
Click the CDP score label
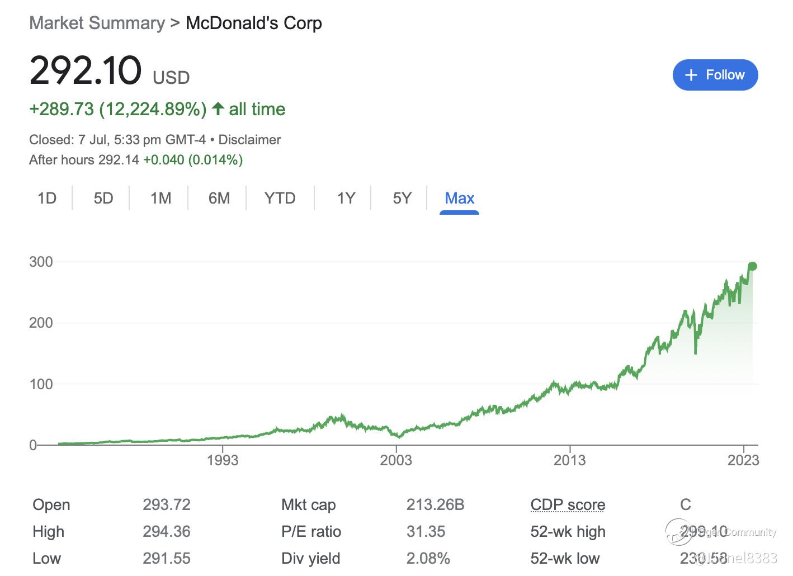point(568,505)
